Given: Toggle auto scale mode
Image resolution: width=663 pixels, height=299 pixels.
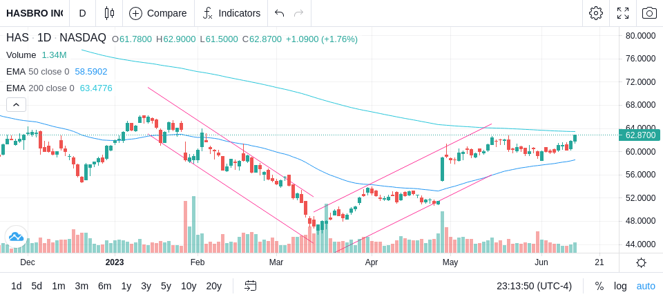Looking at the screenshot, I should coord(646,287).
